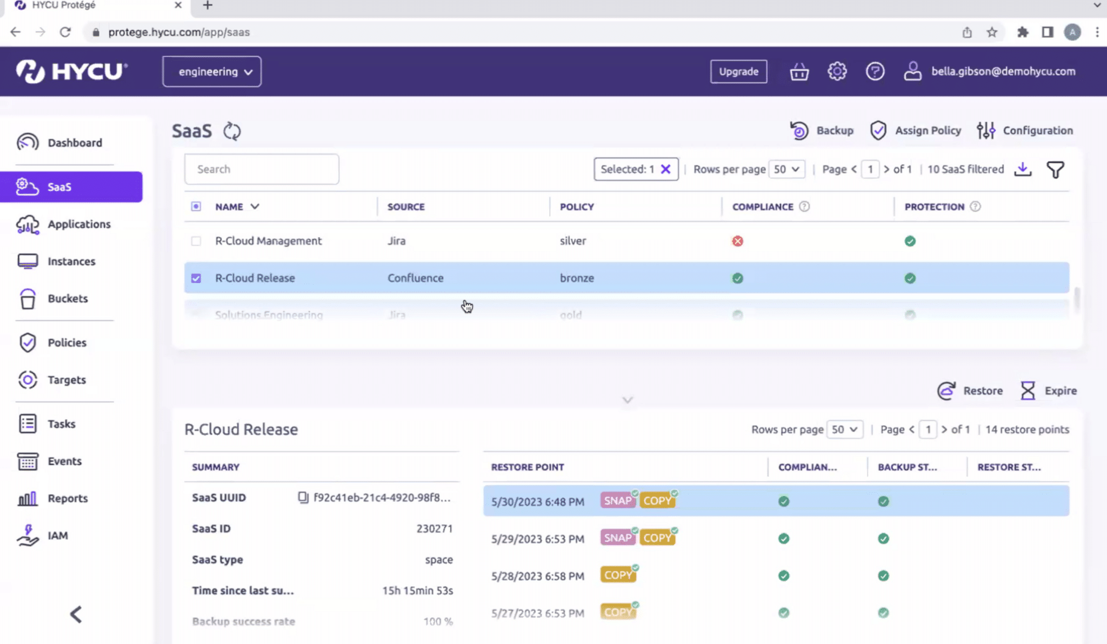Viewport: 1107px width, 644px height.
Task: Click the filter funnel icon
Action: pyautogui.click(x=1055, y=170)
